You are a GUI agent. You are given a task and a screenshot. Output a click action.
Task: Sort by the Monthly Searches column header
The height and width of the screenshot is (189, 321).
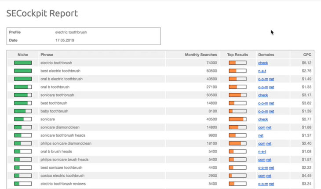click(x=201, y=55)
